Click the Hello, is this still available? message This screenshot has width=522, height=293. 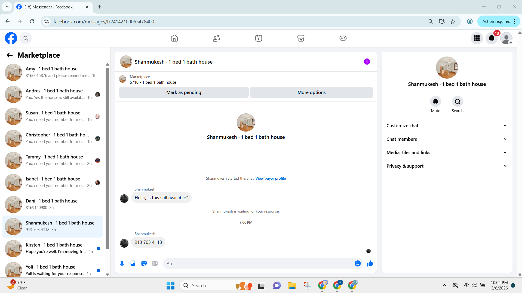coord(161,198)
